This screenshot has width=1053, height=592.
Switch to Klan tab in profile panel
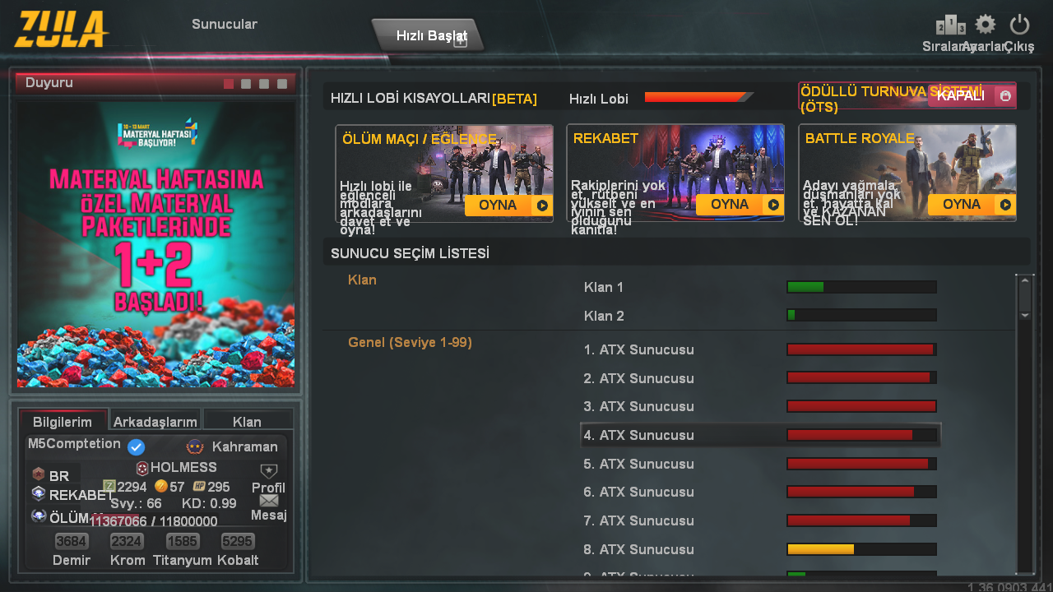coord(247,421)
